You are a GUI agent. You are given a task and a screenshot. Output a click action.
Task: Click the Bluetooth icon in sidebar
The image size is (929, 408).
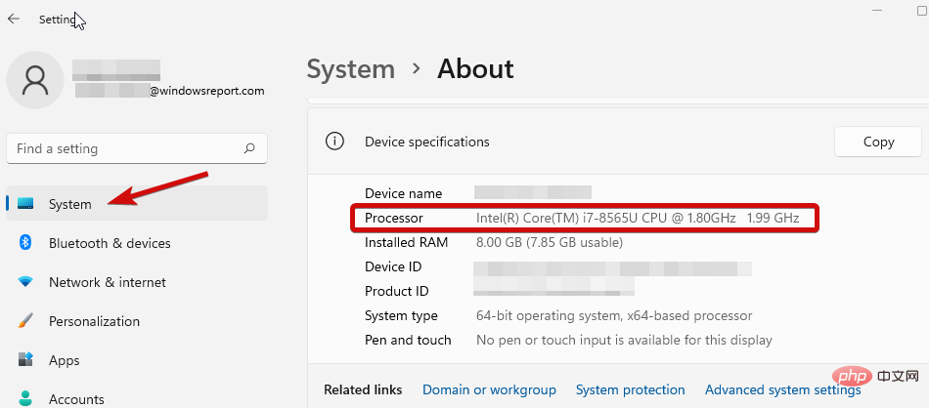24,242
